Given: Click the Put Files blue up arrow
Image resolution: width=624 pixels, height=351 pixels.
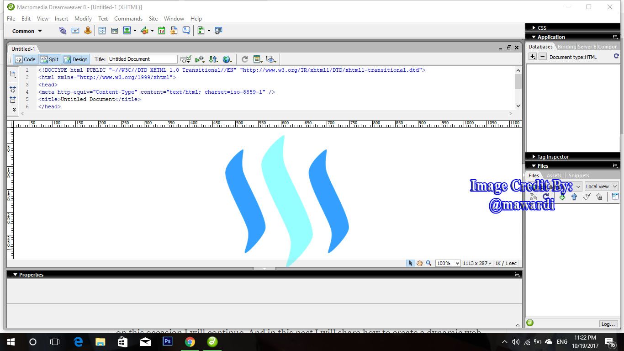Looking at the screenshot, I should (574, 197).
